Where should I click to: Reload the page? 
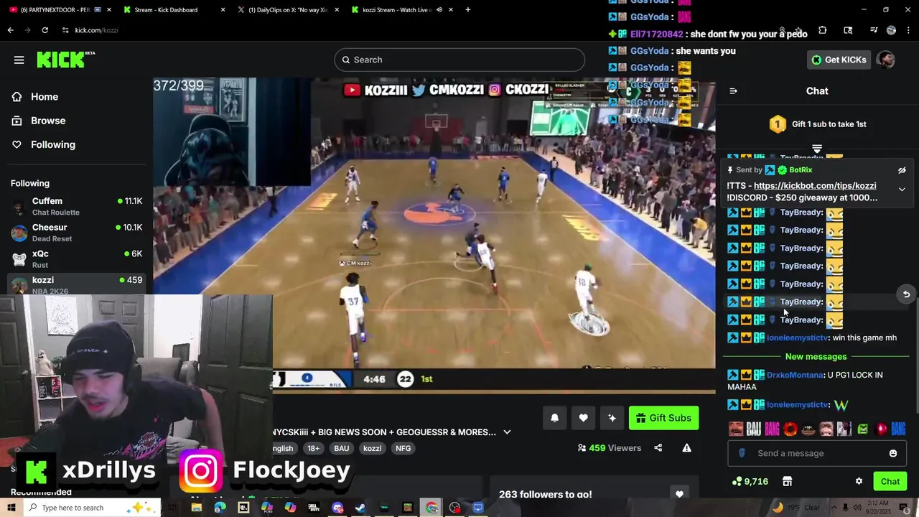coord(45,30)
